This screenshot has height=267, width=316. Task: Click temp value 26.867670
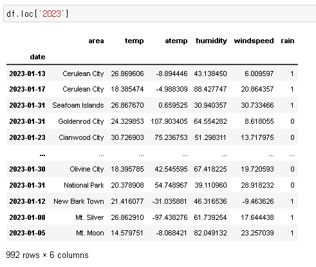click(127, 105)
